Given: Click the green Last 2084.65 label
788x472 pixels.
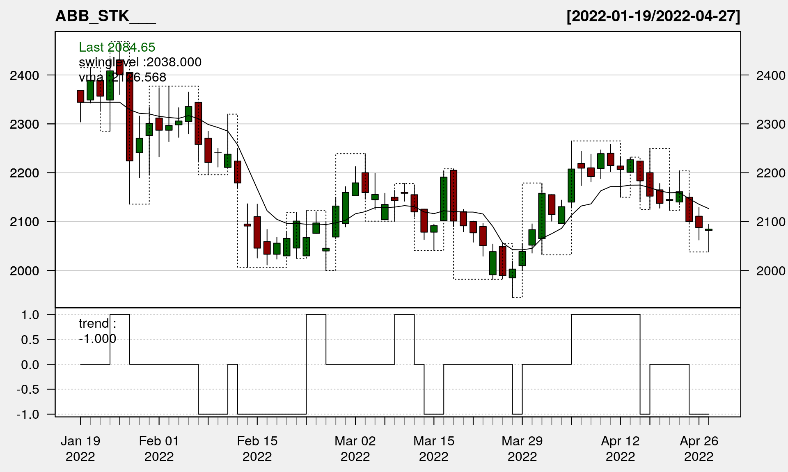Looking at the screenshot, I should 117,47.
